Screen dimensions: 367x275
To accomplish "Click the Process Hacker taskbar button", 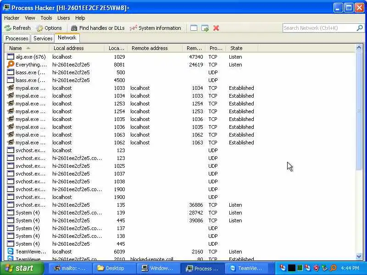I will tap(203, 269).
